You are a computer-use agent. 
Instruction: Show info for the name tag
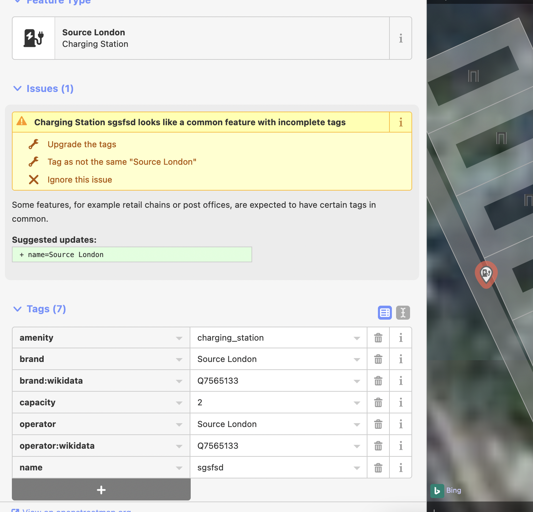coord(400,467)
